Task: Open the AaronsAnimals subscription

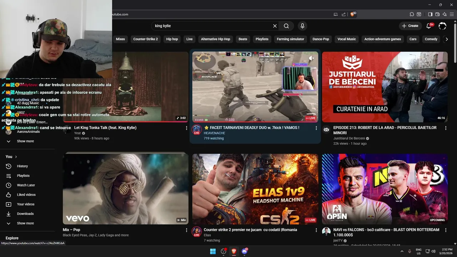Action: tap(28, 132)
